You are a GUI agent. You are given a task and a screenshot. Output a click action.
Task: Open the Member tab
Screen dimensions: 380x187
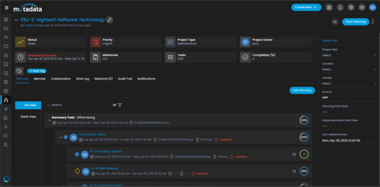click(x=40, y=79)
